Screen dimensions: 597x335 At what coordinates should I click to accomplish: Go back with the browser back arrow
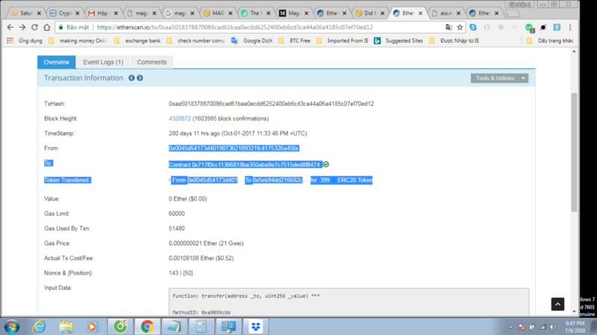point(10,28)
